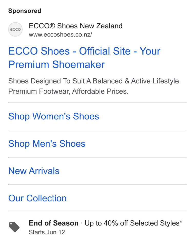The image size is (195, 242).
Task: Select the ECCO® Shoes New Zealand advertiser name
Action: click(x=75, y=26)
